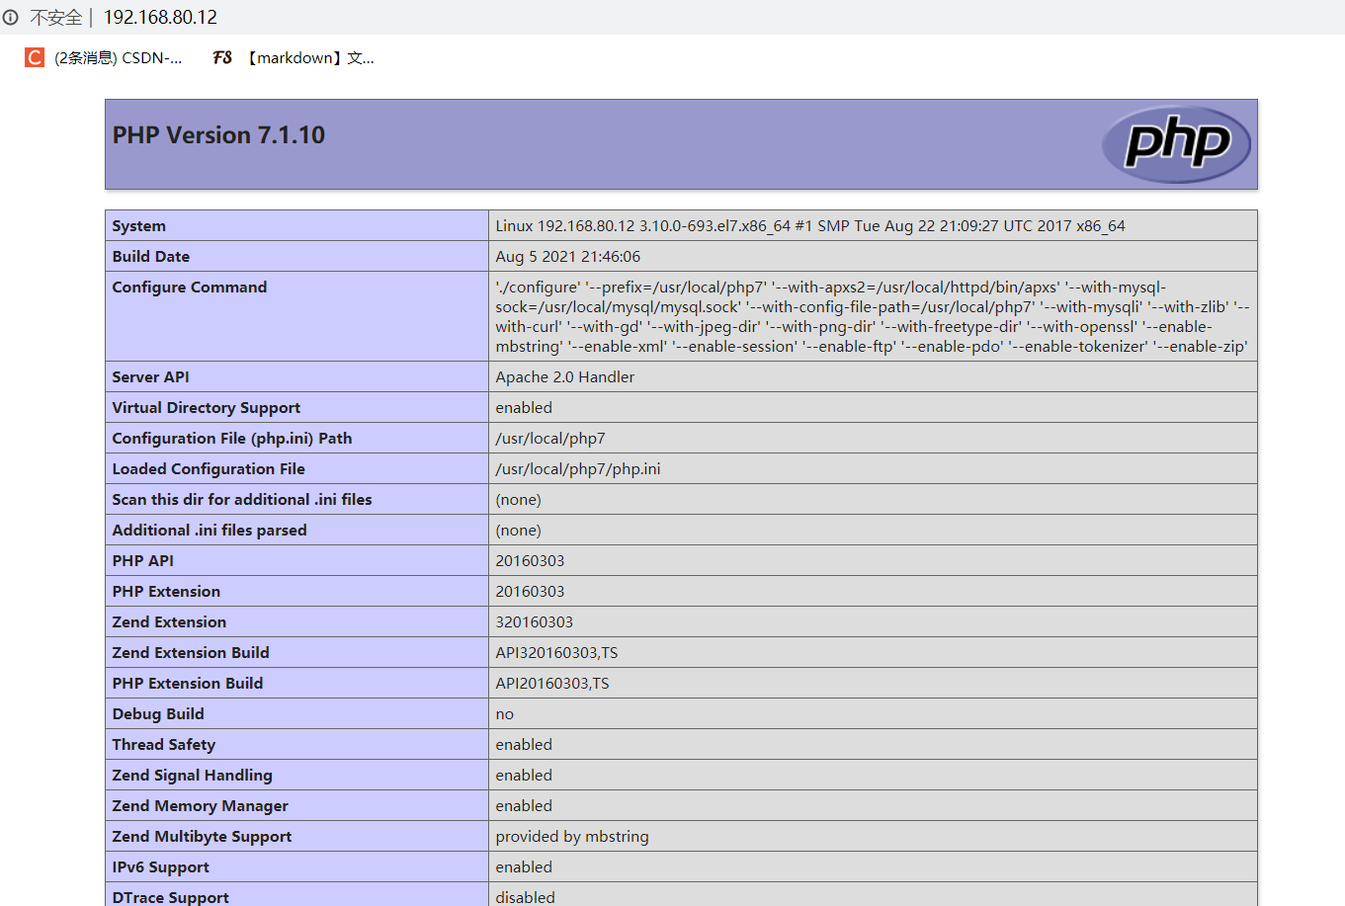Click the FS favicon of markdown bookmark
1345x906 pixels.
tap(222, 57)
